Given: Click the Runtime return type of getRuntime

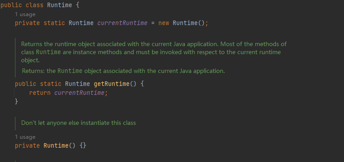Looking at the screenshot, I should pos(78,84).
